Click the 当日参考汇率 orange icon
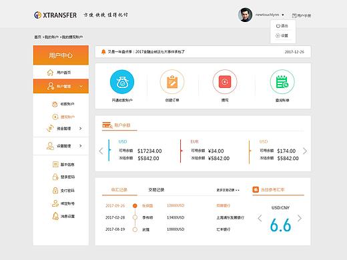Viewport: 347px width, 260px height. [256, 189]
